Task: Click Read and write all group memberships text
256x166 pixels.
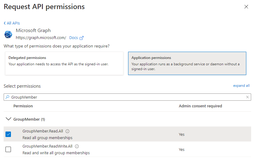Action: pos(56,153)
